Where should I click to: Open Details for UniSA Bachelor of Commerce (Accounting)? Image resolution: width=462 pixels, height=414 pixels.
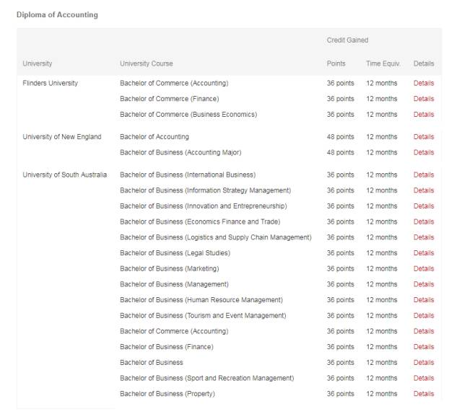tap(424, 331)
